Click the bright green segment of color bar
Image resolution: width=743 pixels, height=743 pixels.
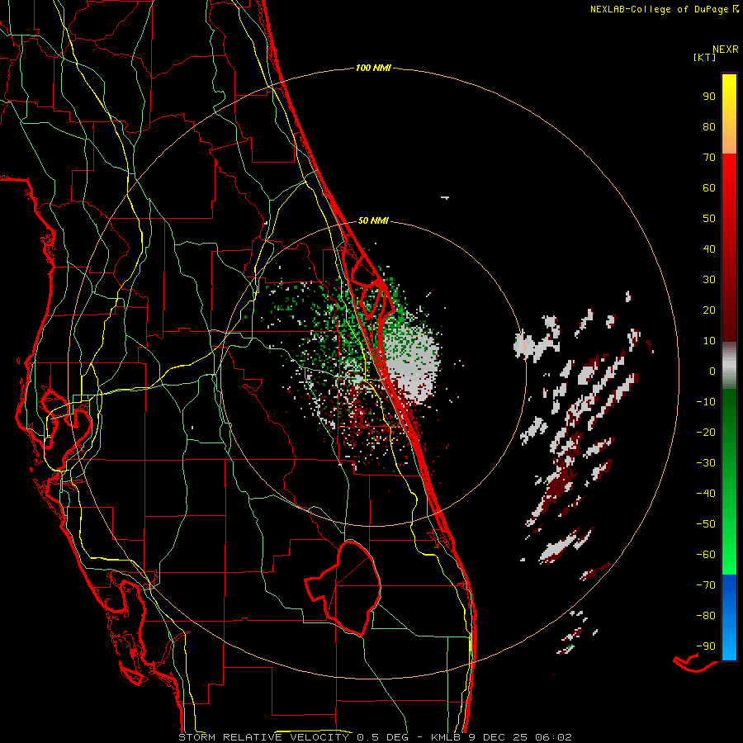[729, 545]
